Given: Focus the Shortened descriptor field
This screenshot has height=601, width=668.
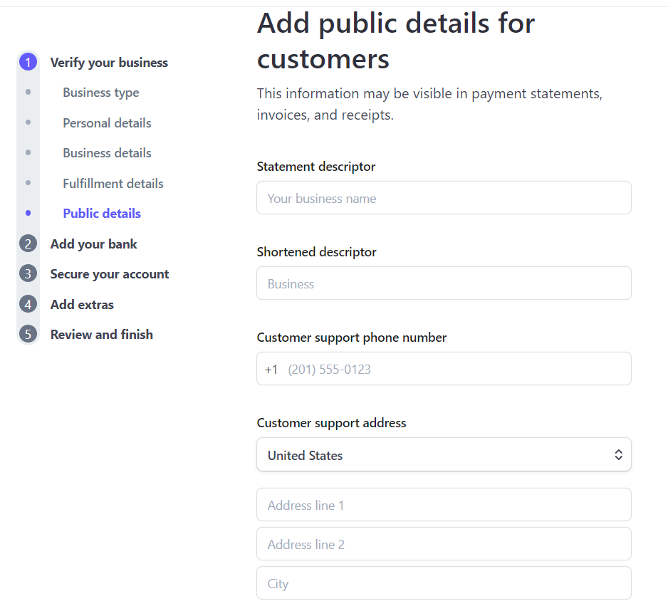Looking at the screenshot, I should coord(444,283).
